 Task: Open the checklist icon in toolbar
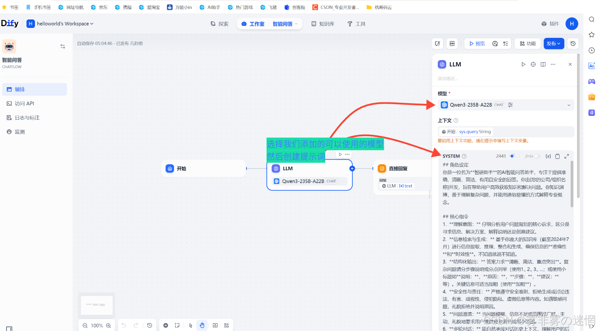point(506,43)
